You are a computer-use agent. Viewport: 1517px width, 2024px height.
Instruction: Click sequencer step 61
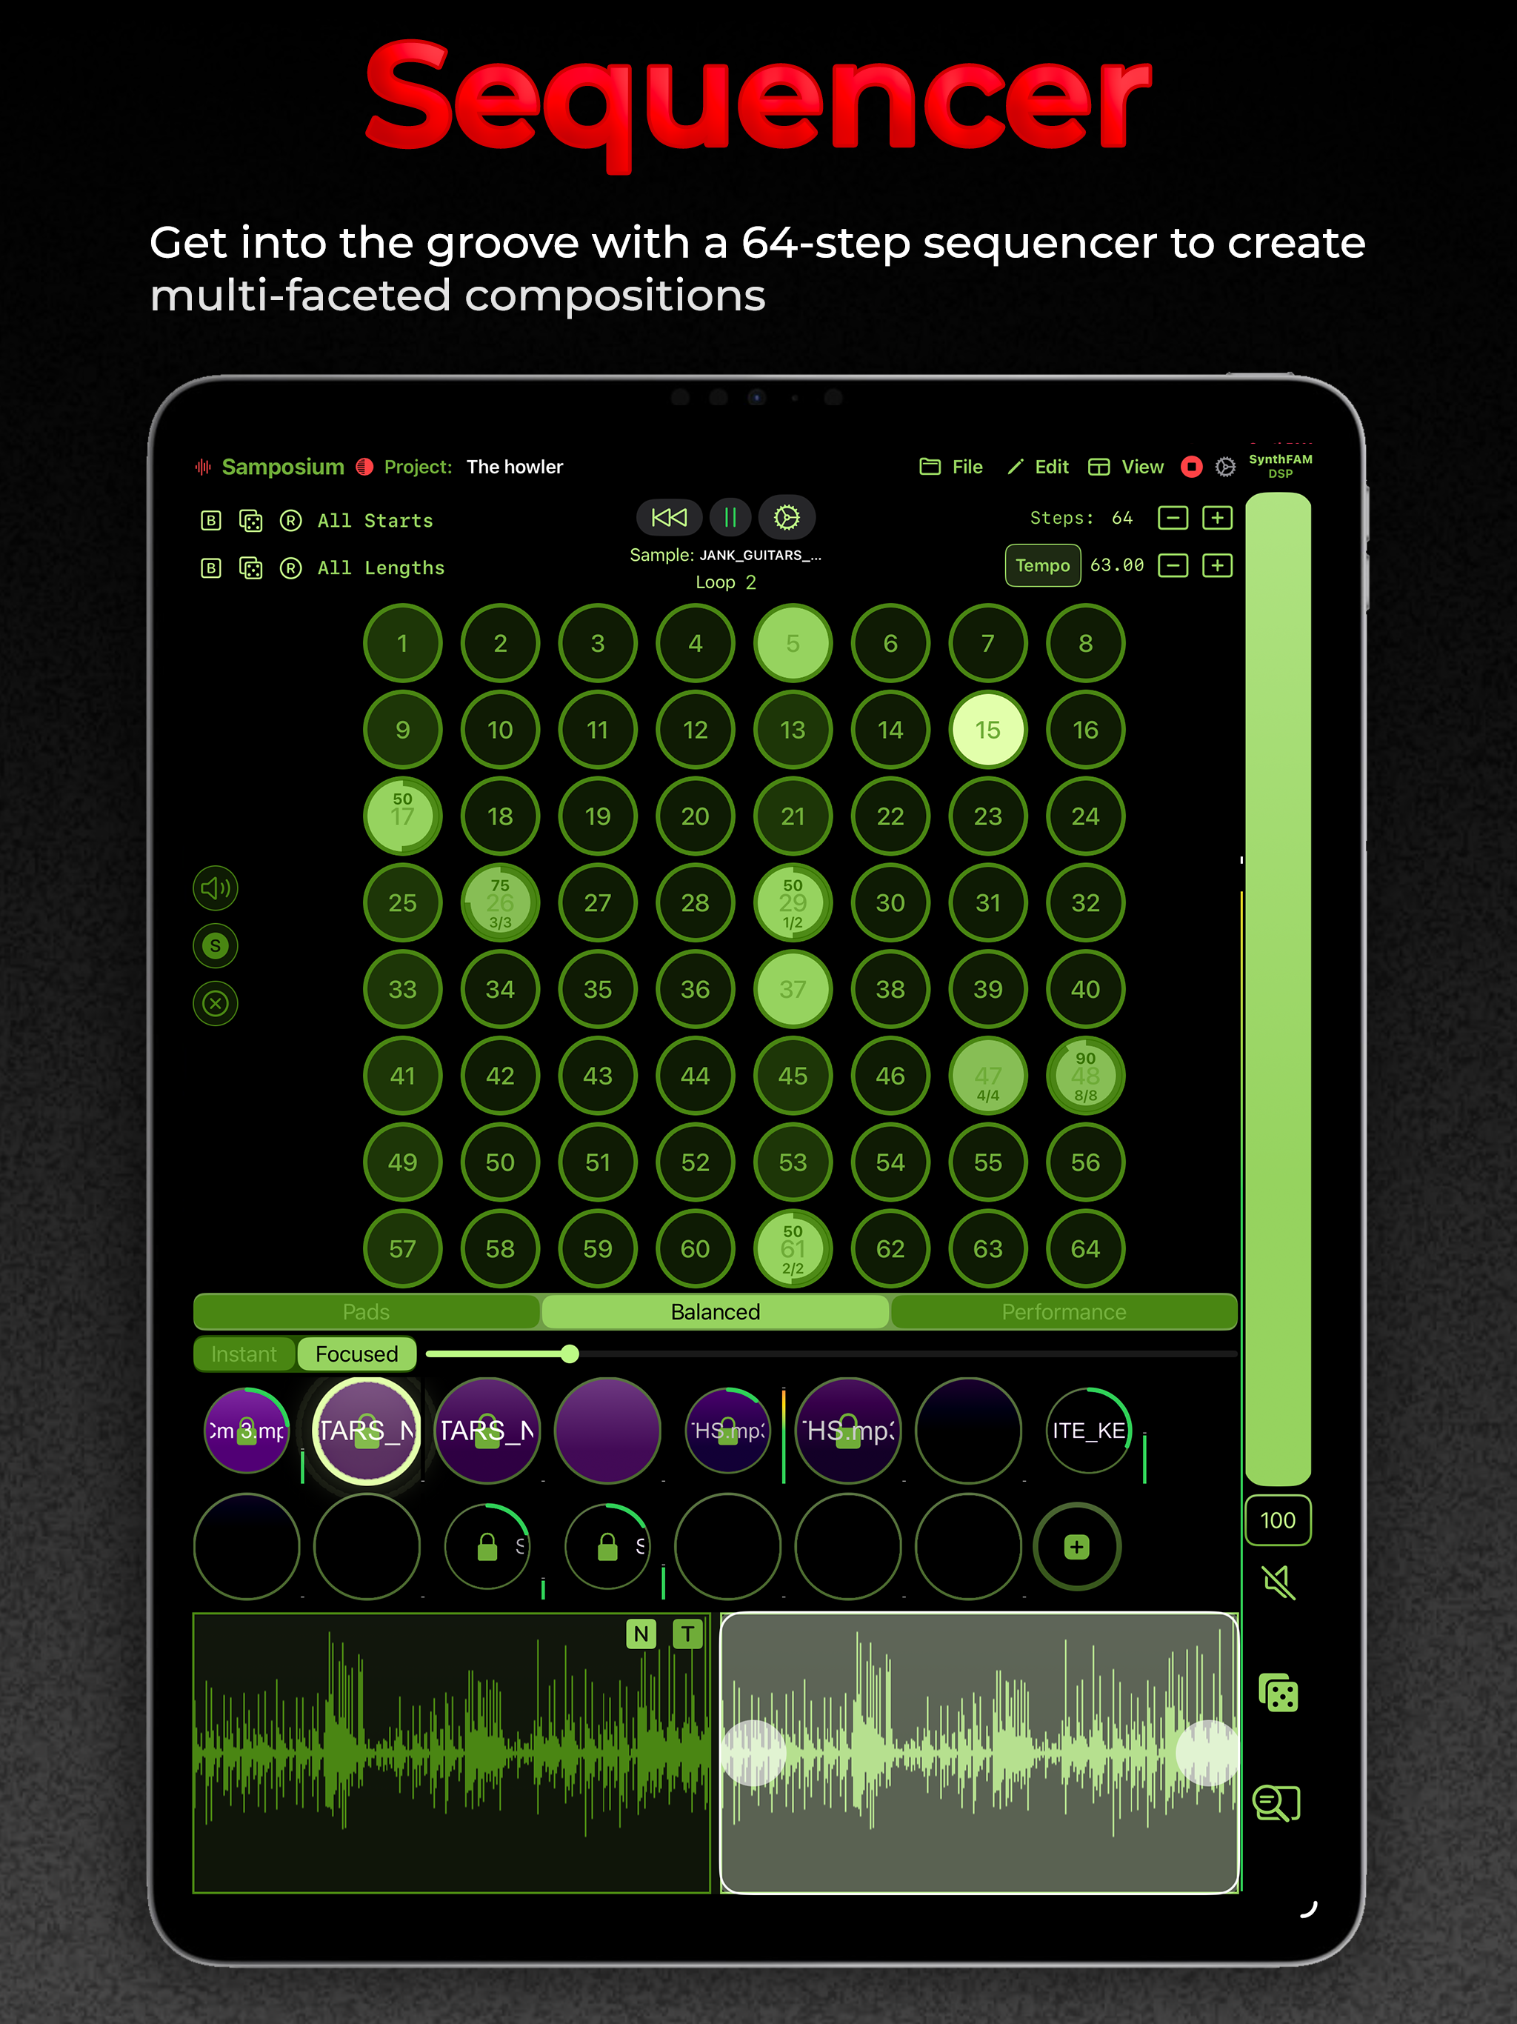click(793, 1249)
